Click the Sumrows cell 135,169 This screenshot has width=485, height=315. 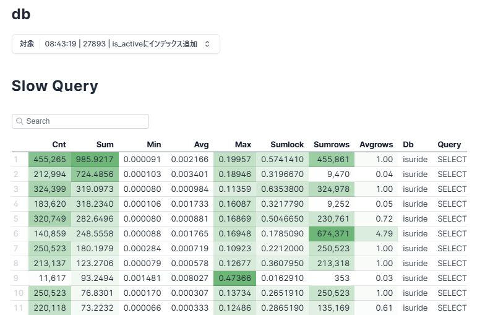(332, 308)
